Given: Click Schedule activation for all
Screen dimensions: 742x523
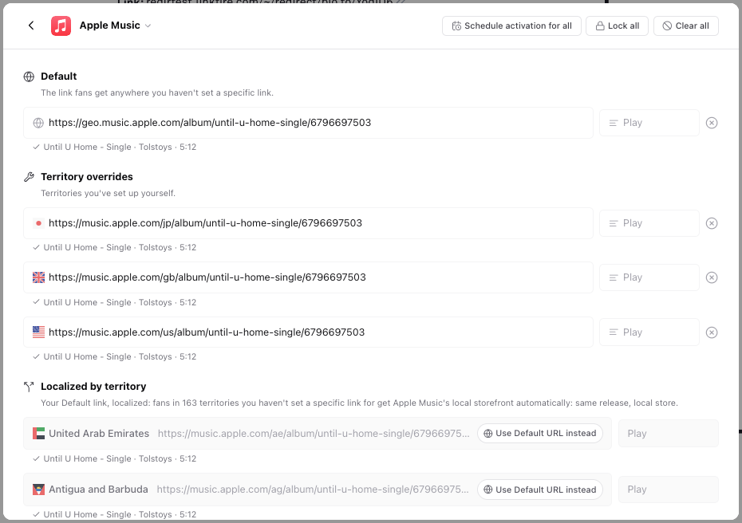Looking at the screenshot, I should pyautogui.click(x=511, y=26).
